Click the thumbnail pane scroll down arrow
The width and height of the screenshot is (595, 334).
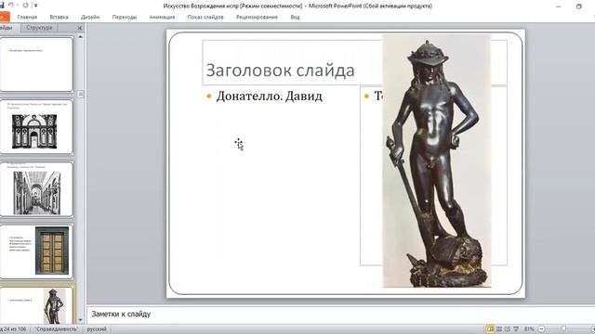click(x=80, y=320)
